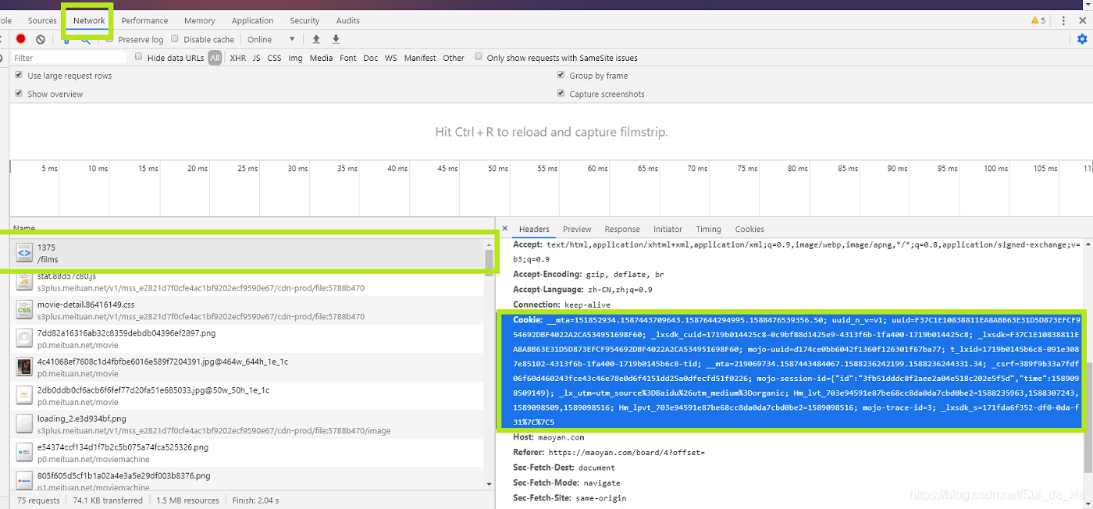
Task: Open the Performance panel tab
Action: pos(144,20)
